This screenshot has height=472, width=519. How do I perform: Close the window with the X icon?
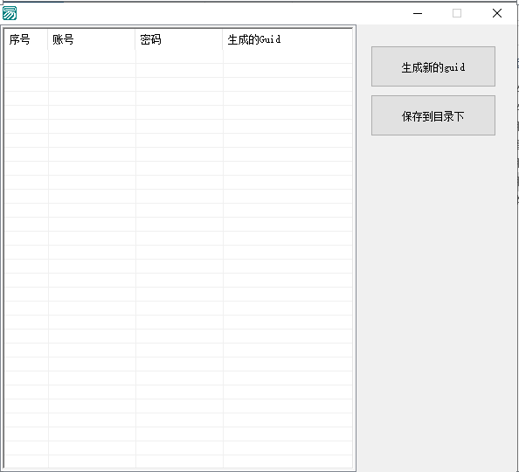click(497, 13)
